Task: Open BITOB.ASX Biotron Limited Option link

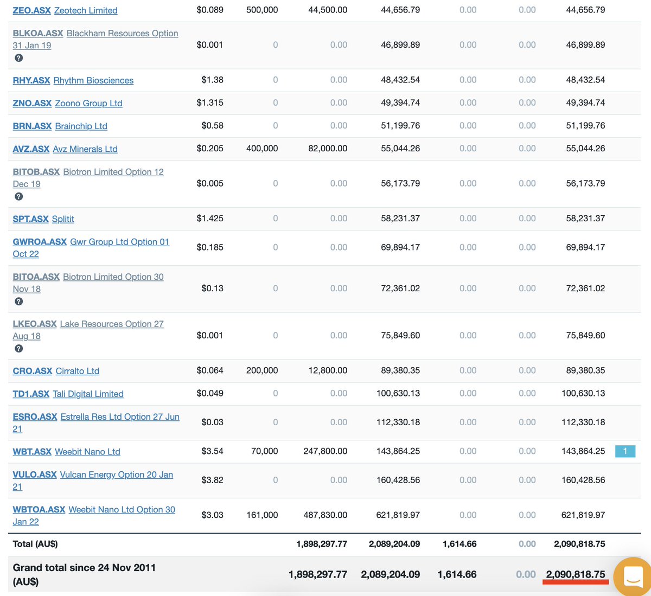Action: (88, 177)
